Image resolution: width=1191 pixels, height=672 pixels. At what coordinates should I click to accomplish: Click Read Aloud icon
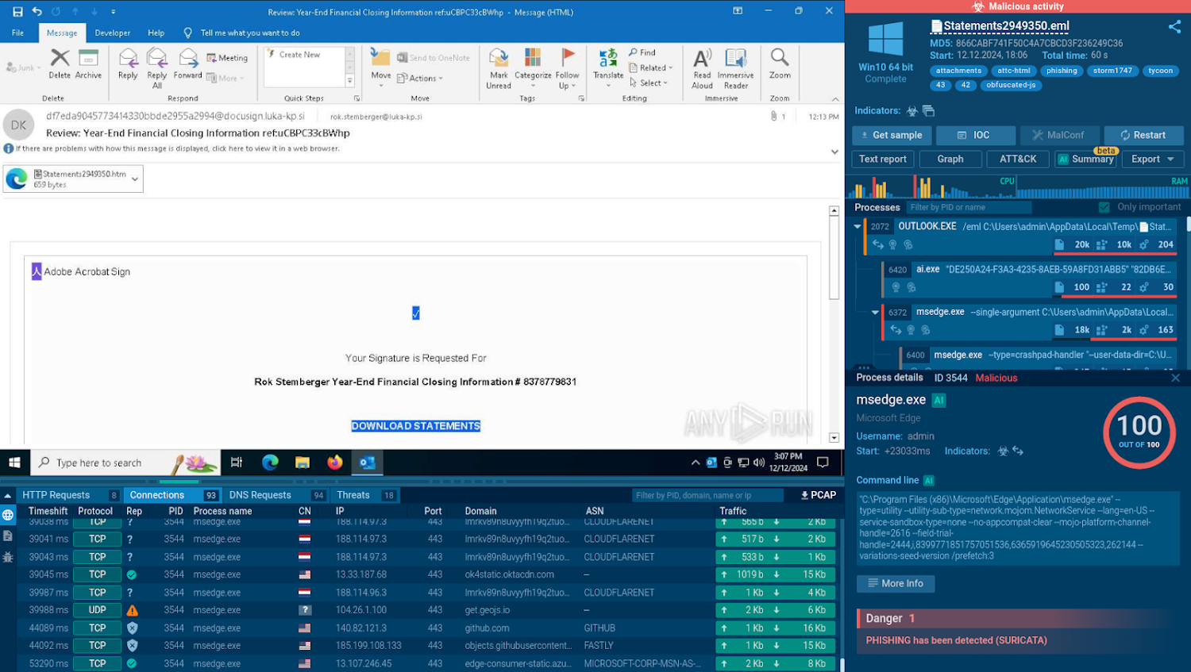point(702,58)
